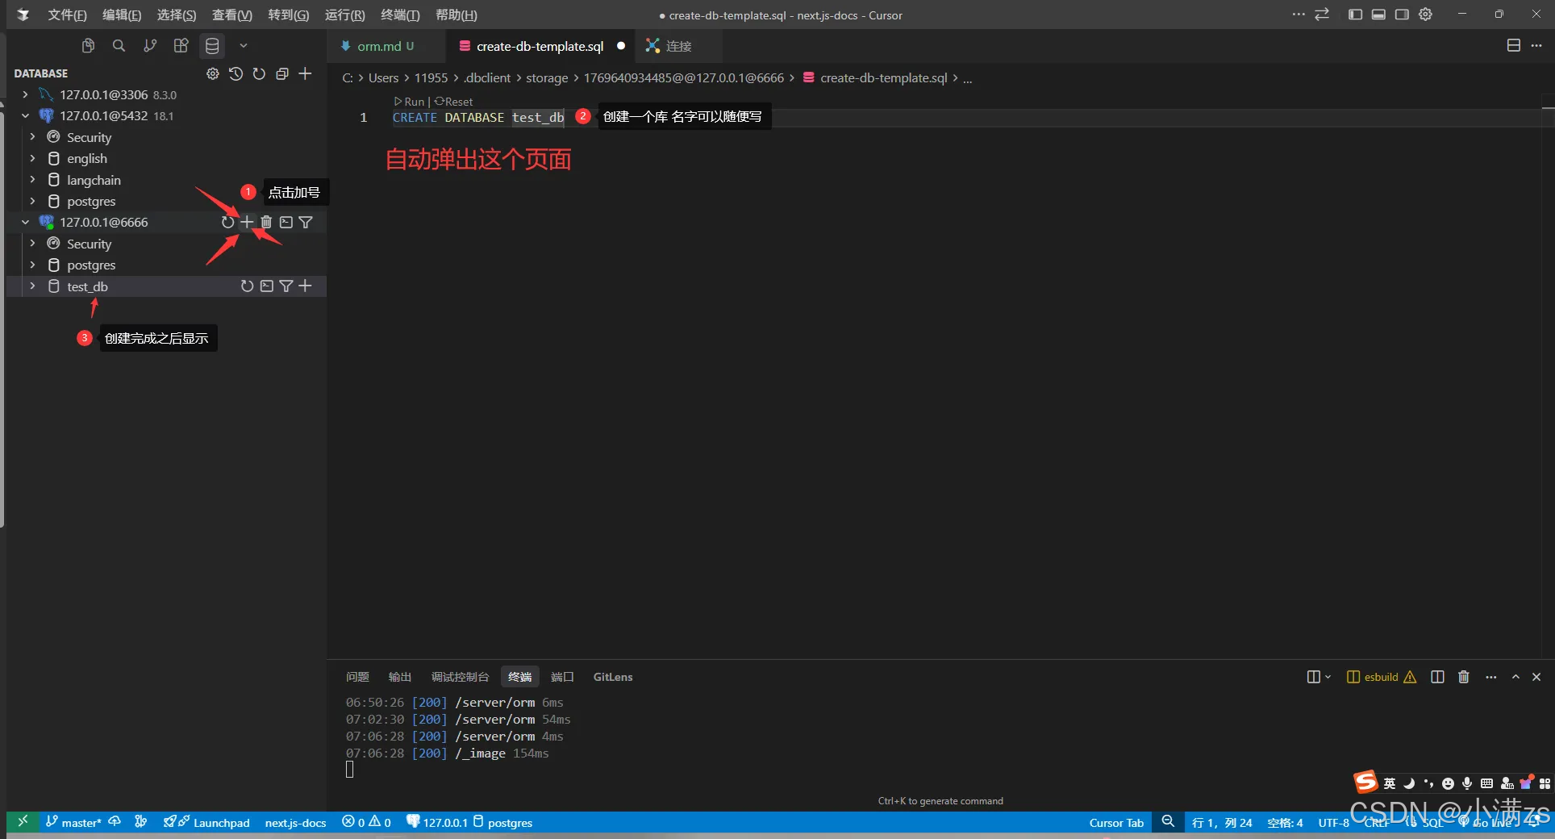Screen dimensions: 1555x839
Task: Expand the english database node
Action: click(32, 158)
